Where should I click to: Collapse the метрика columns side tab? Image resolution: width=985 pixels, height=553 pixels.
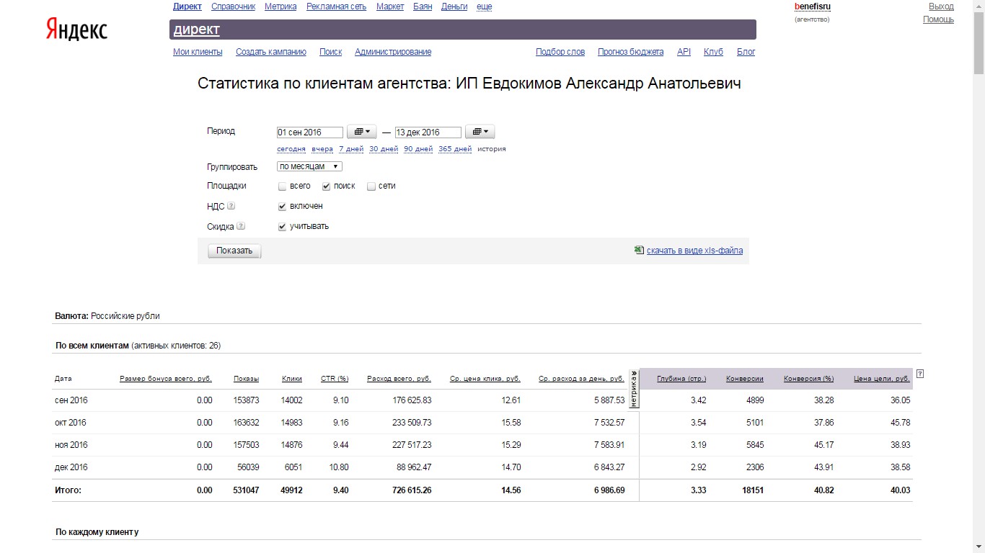pos(635,389)
